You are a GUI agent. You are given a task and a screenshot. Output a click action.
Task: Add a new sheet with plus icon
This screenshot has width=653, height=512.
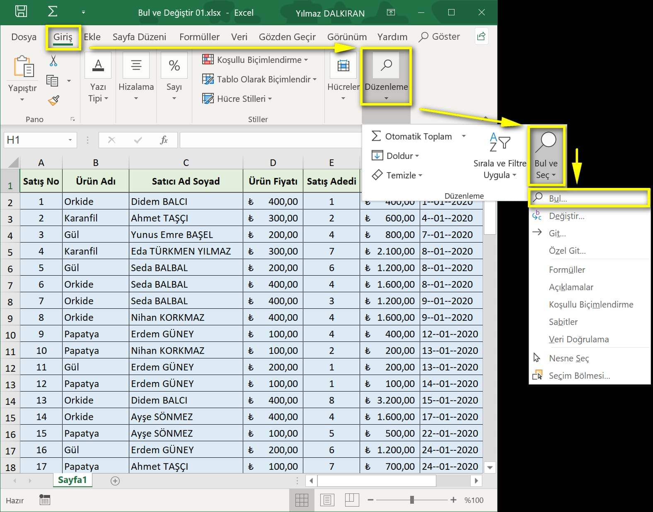click(x=115, y=481)
